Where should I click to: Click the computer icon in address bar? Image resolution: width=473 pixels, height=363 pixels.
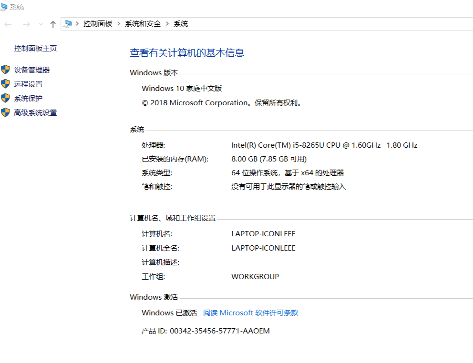(x=68, y=24)
